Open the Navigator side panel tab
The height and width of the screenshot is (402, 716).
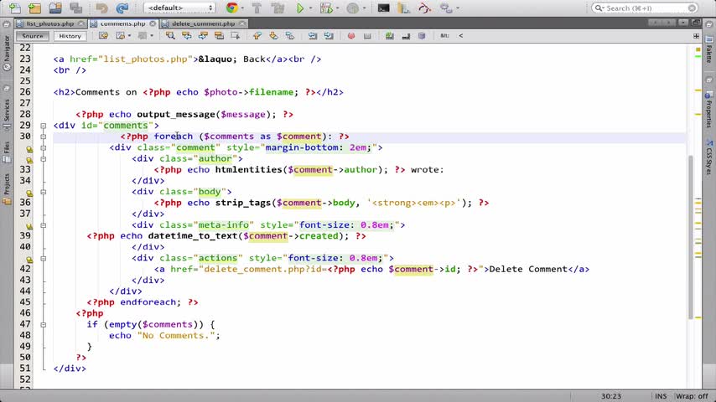pos(7,53)
